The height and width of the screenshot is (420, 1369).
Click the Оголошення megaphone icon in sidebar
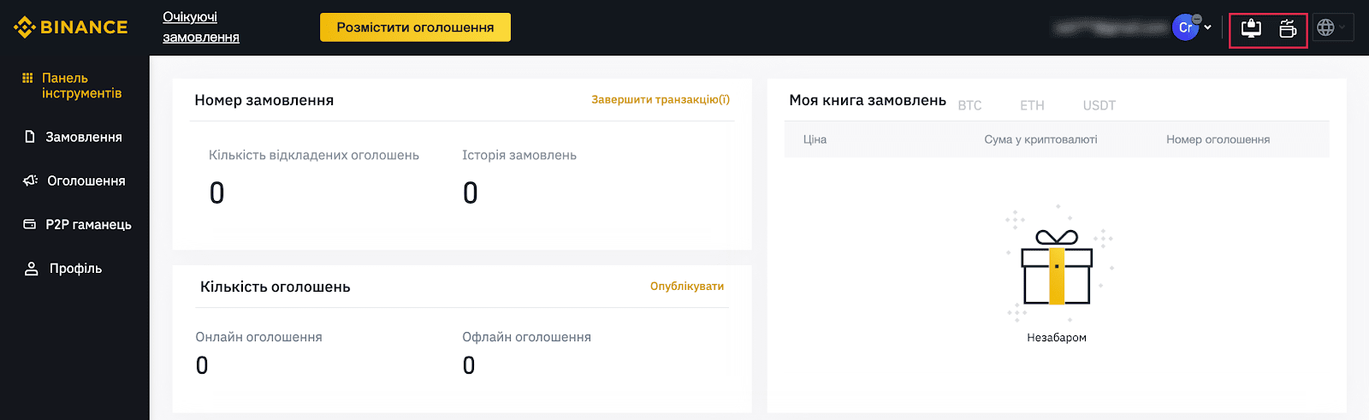(30, 180)
